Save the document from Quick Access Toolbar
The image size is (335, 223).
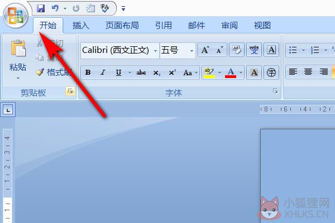41,8
